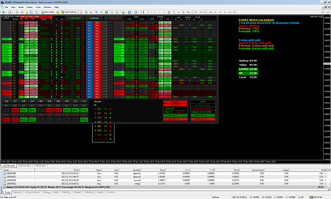The image size is (331, 199).
Task: Open a new chart from toolbar
Action: pyautogui.click(x=3, y=12)
